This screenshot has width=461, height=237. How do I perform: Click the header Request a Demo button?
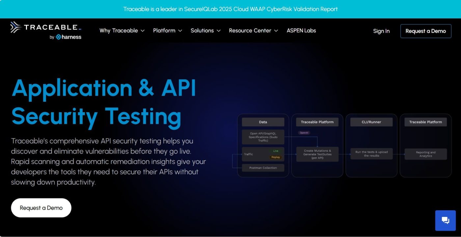coord(426,31)
